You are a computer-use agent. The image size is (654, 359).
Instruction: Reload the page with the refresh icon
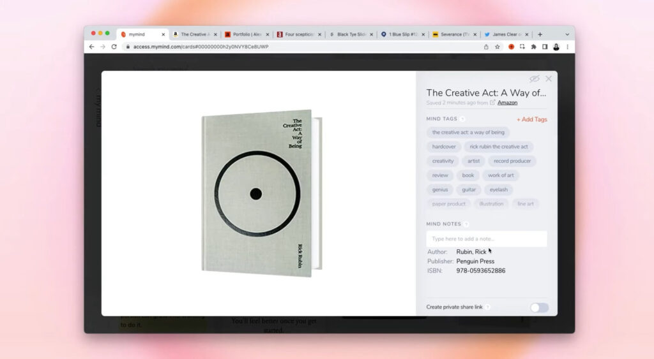click(114, 47)
